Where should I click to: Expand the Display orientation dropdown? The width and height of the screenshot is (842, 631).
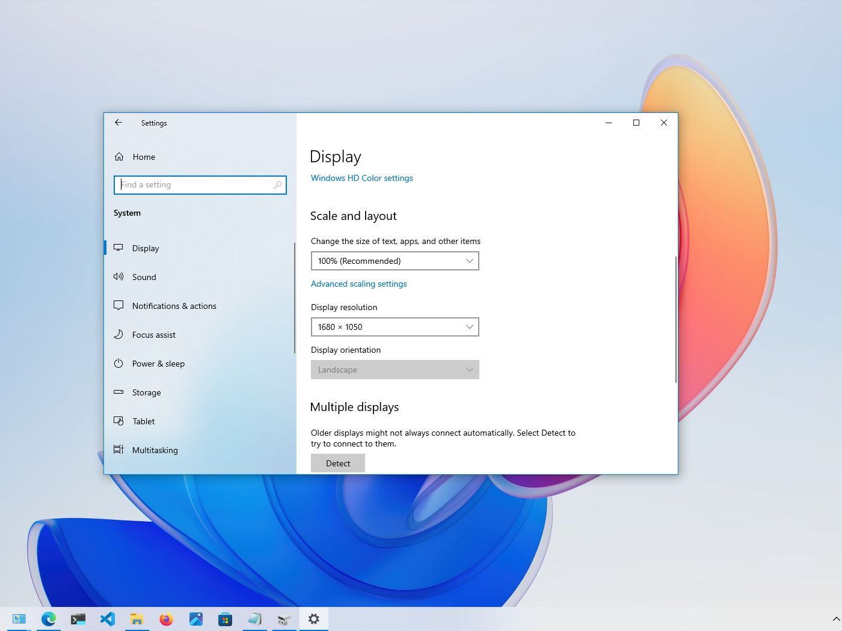pyautogui.click(x=395, y=370)
